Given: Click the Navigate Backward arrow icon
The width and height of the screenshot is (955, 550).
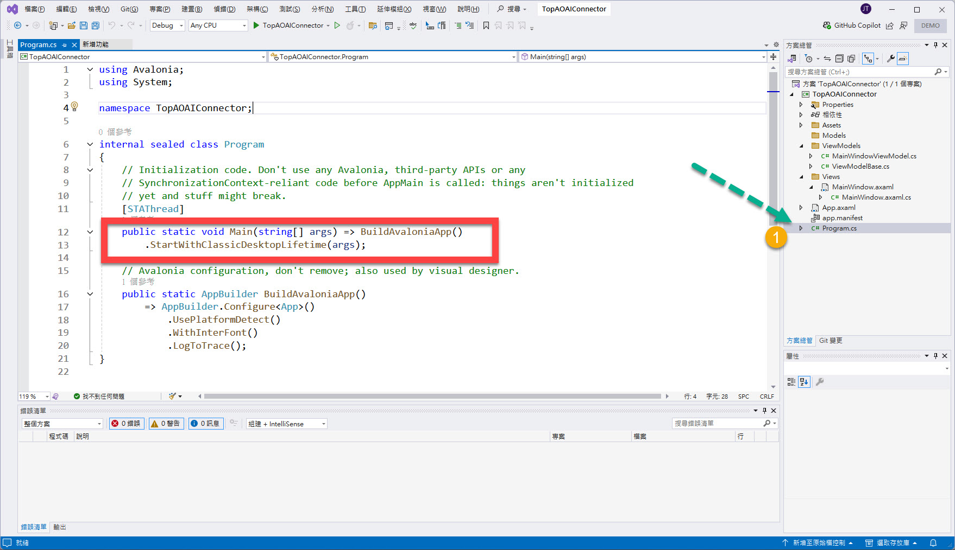Looking at the screenshot, I should pyautogui.click(x=17, y=25).
